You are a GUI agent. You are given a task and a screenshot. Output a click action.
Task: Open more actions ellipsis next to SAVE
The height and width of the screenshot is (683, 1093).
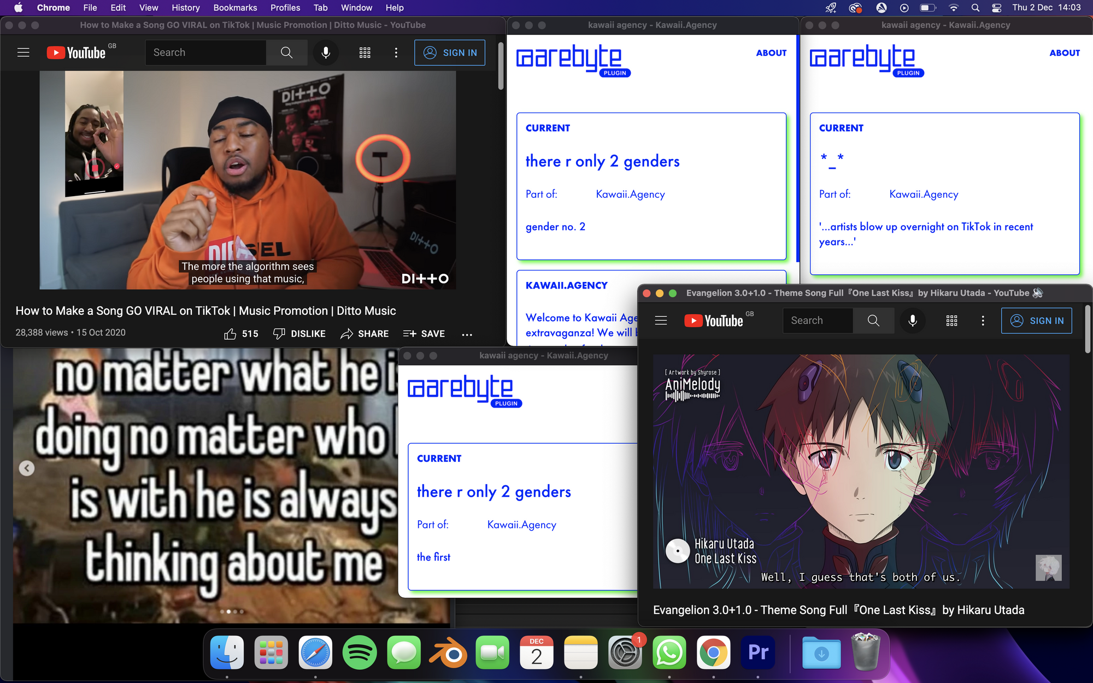467,334
